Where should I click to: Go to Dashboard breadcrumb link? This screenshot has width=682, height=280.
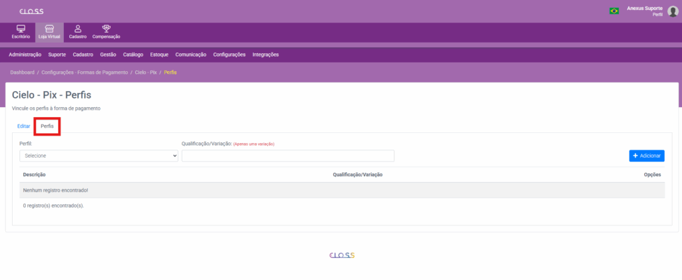click(x=22, y=72)
